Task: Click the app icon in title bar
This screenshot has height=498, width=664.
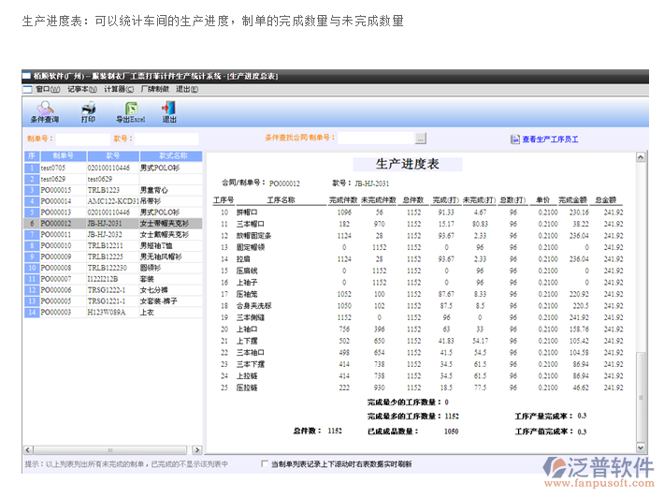Action: [27, 73]
